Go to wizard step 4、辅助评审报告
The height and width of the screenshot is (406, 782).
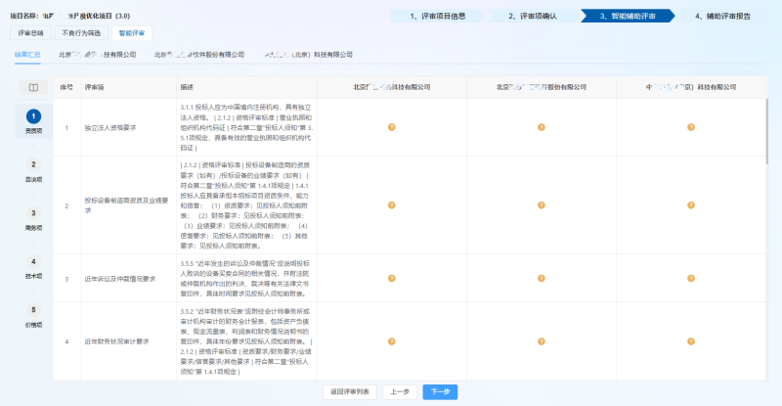[x=722, y=16]
